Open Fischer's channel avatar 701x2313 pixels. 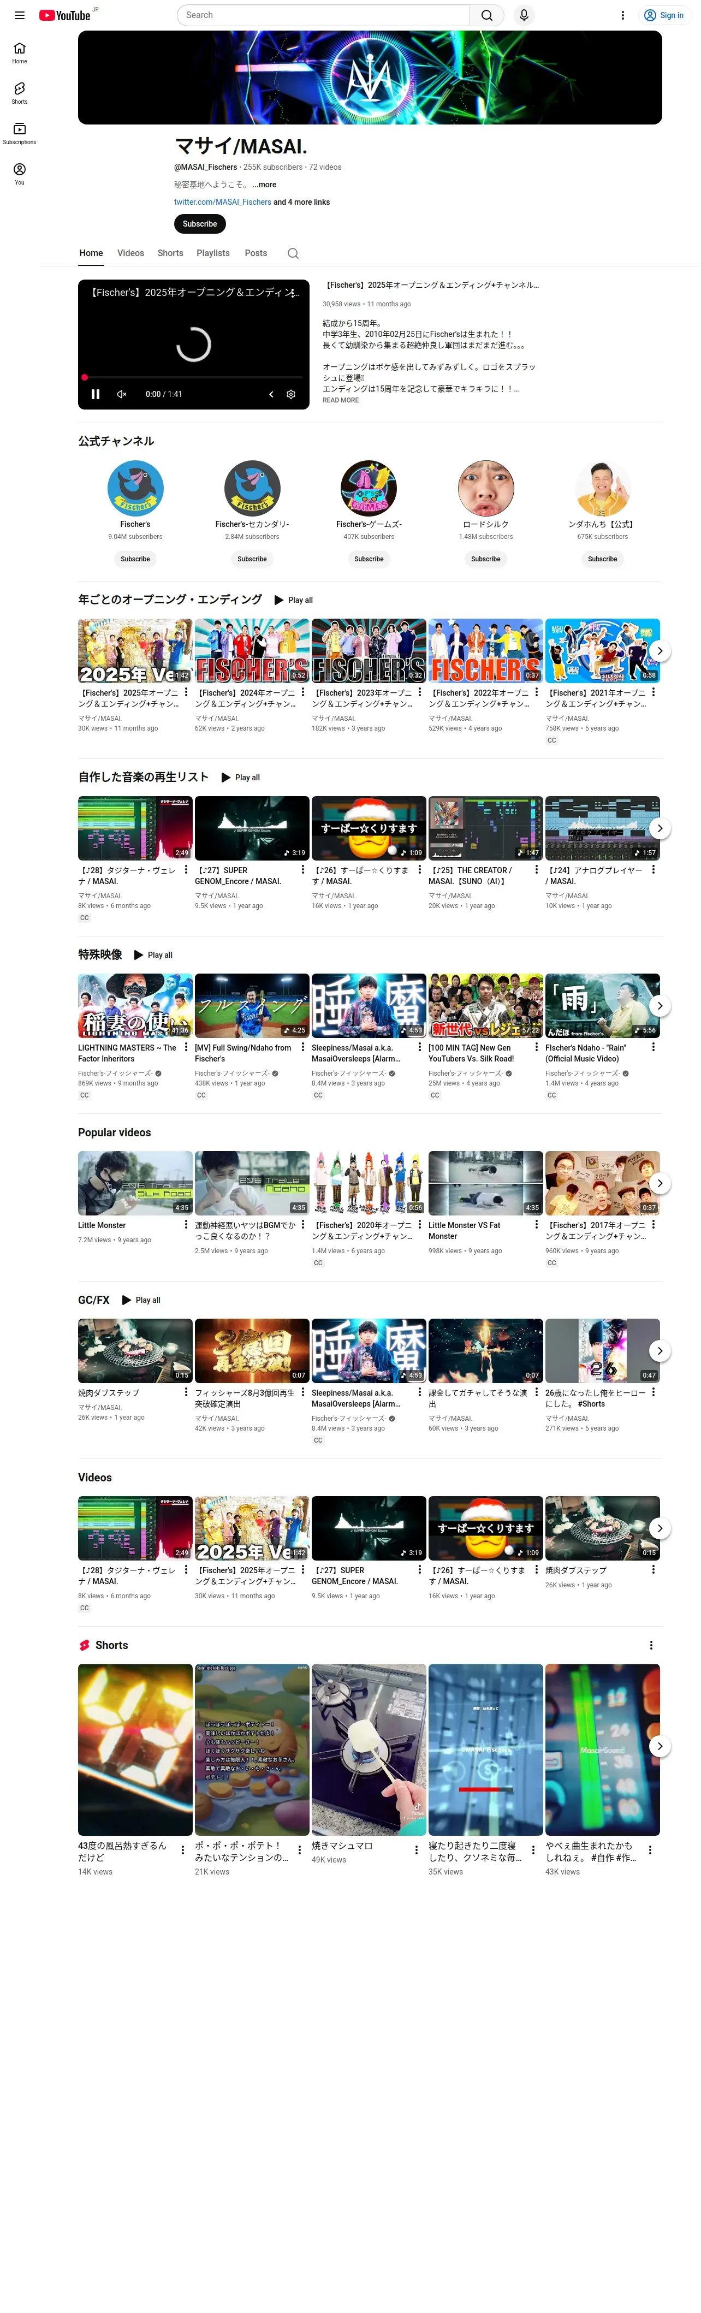tap(135, 489)
